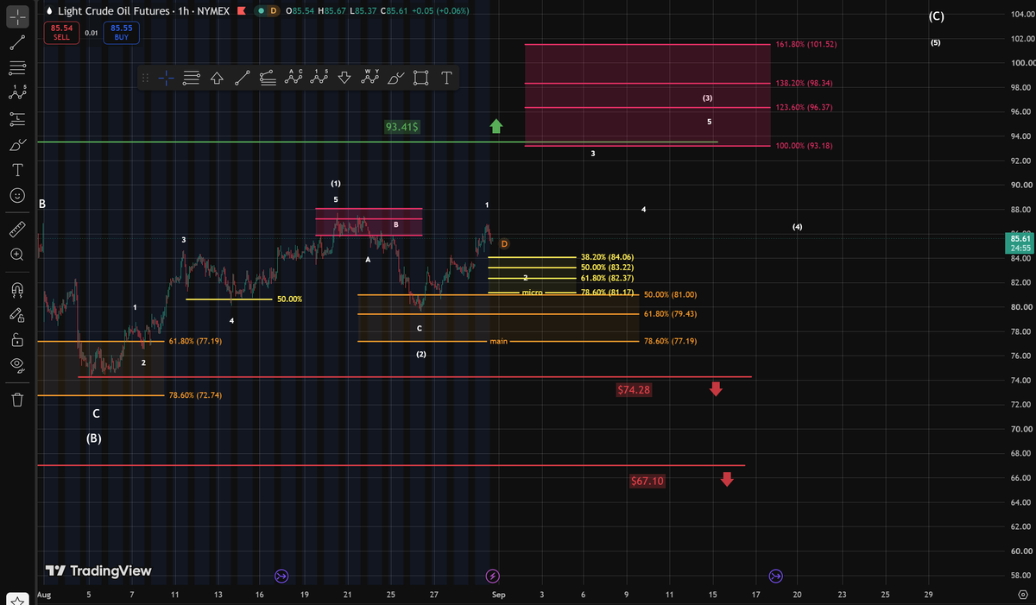Click the green up arrow near 93.41$

pyautogui.click(x=496, y=126)
